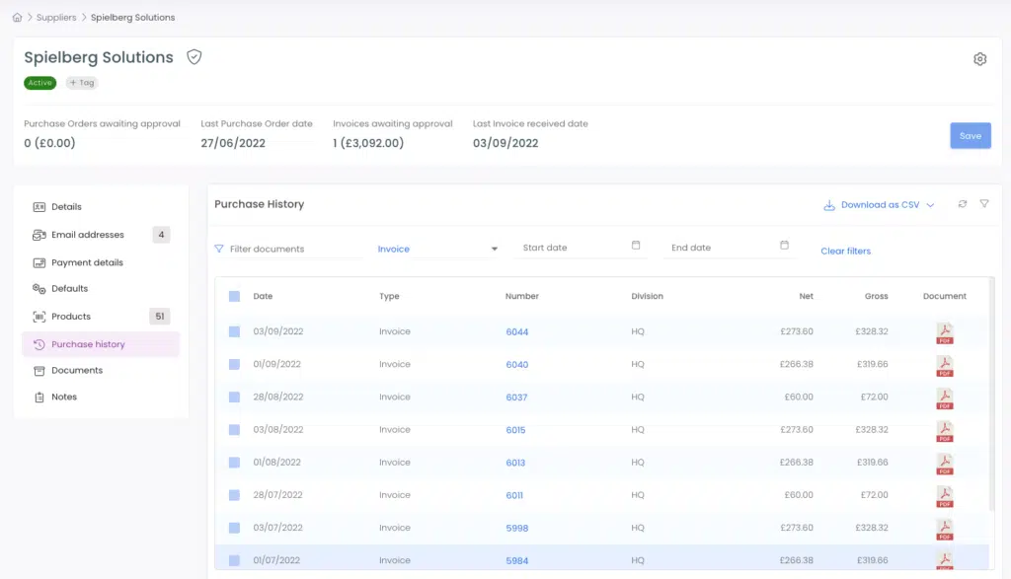
Task: Open the Defaults section
Action: point(101,289)
